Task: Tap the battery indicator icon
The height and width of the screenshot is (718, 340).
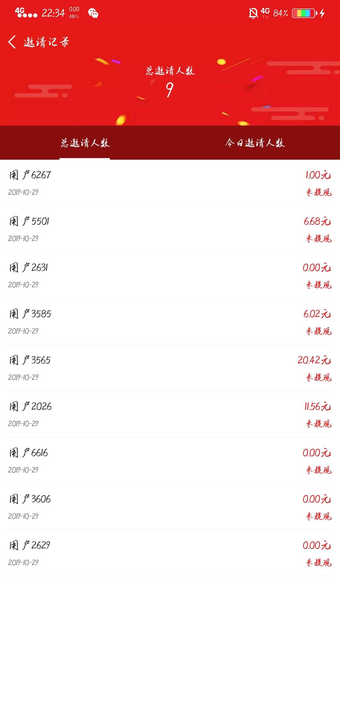Action: 303,13
